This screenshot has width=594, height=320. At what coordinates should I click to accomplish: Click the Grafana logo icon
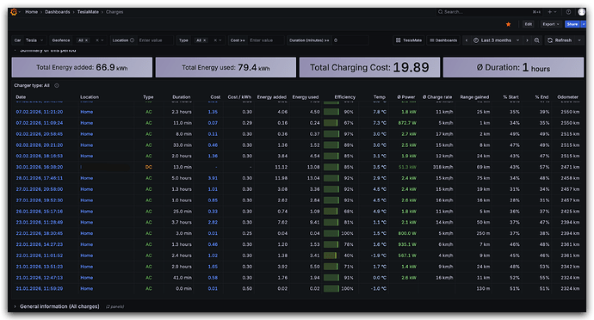(14, 12)
